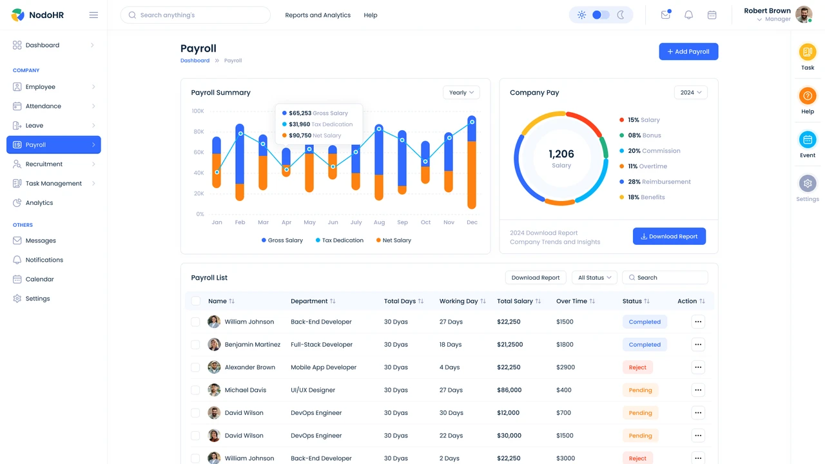
Task: Open the All Status filter dropdown
Action: [594, 278]
